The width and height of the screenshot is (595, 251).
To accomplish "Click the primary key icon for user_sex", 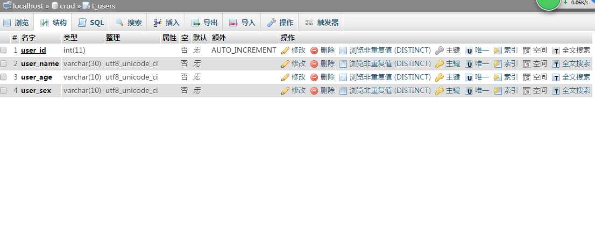I will click(440, 91).
